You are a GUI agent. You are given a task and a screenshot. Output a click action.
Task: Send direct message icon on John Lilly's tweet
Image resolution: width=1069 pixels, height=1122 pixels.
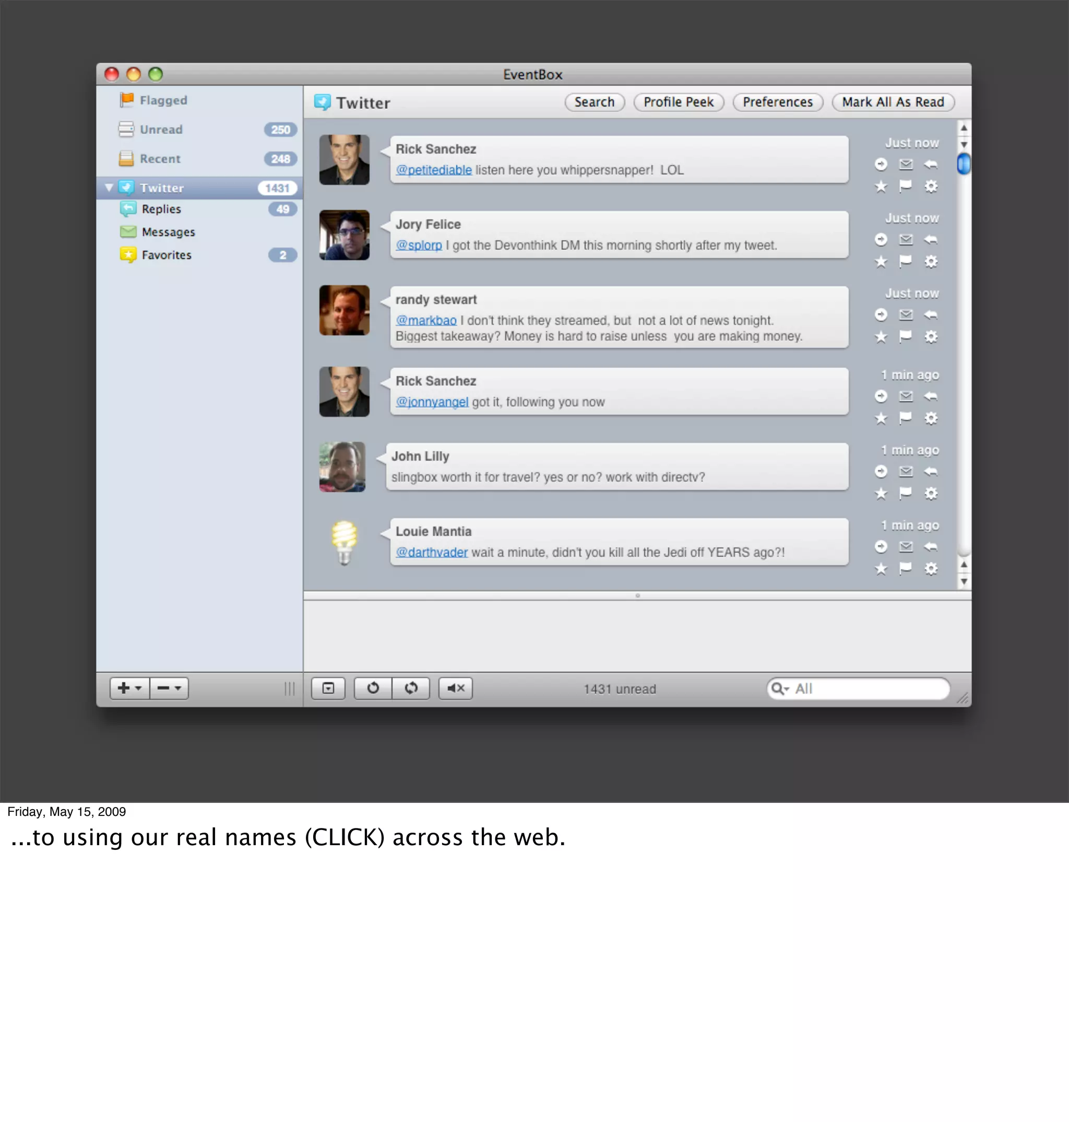pos(906,472)
